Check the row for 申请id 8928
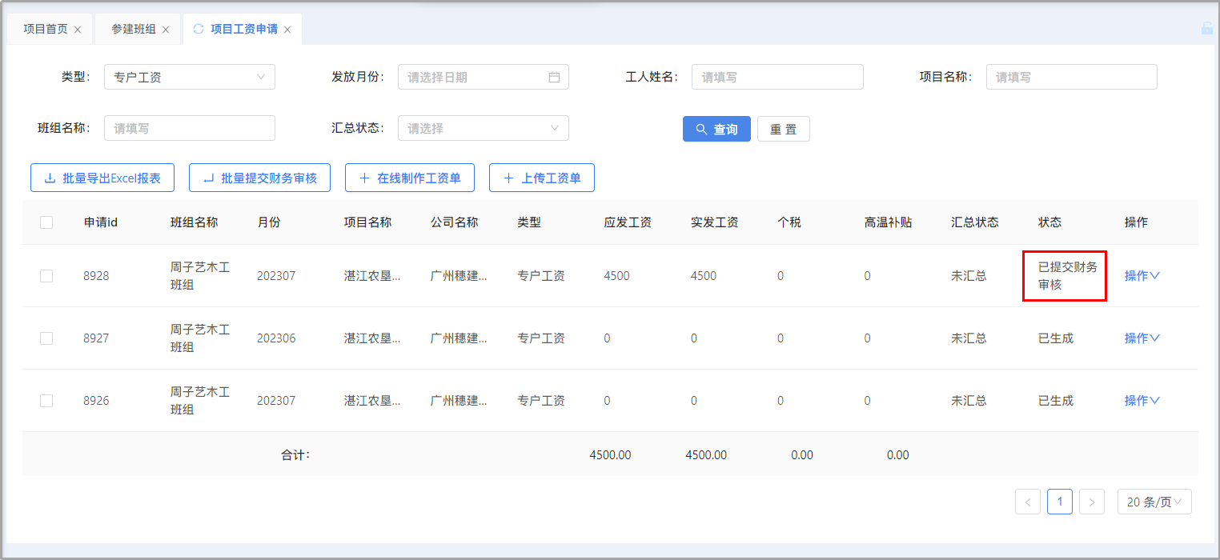Image resolution: width=1220 pixels, height=560 pixels. [x=46, y=276]
